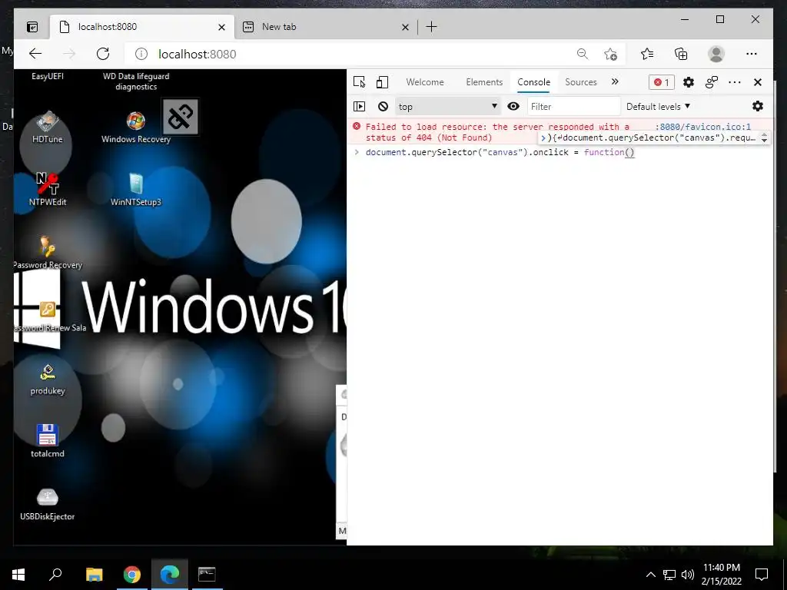Click the HDTune desktop icon in canvas
The image size is (787, 590).
(47, 127)
